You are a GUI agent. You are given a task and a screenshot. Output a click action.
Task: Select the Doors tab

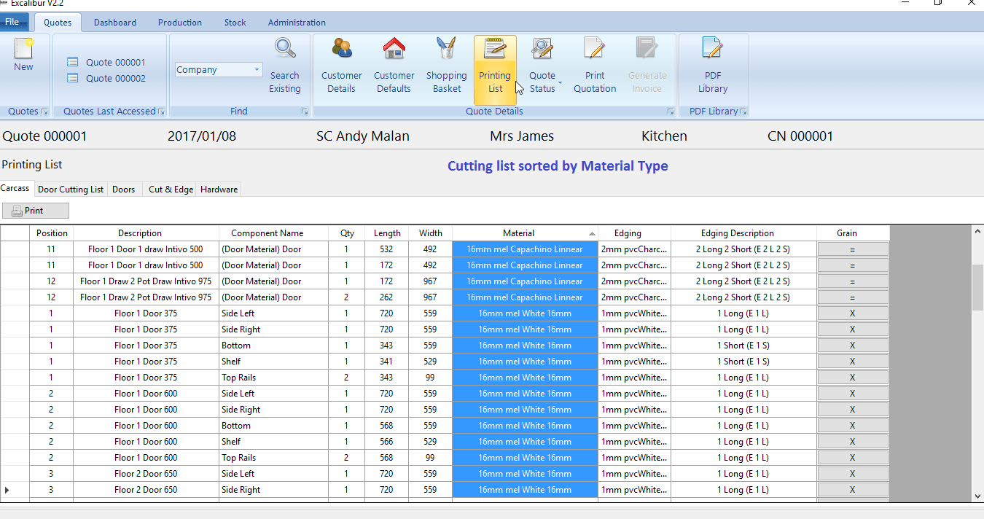point(124,190)
